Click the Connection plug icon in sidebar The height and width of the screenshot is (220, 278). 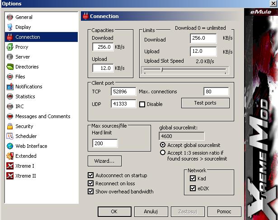click(x=10, y=37)
